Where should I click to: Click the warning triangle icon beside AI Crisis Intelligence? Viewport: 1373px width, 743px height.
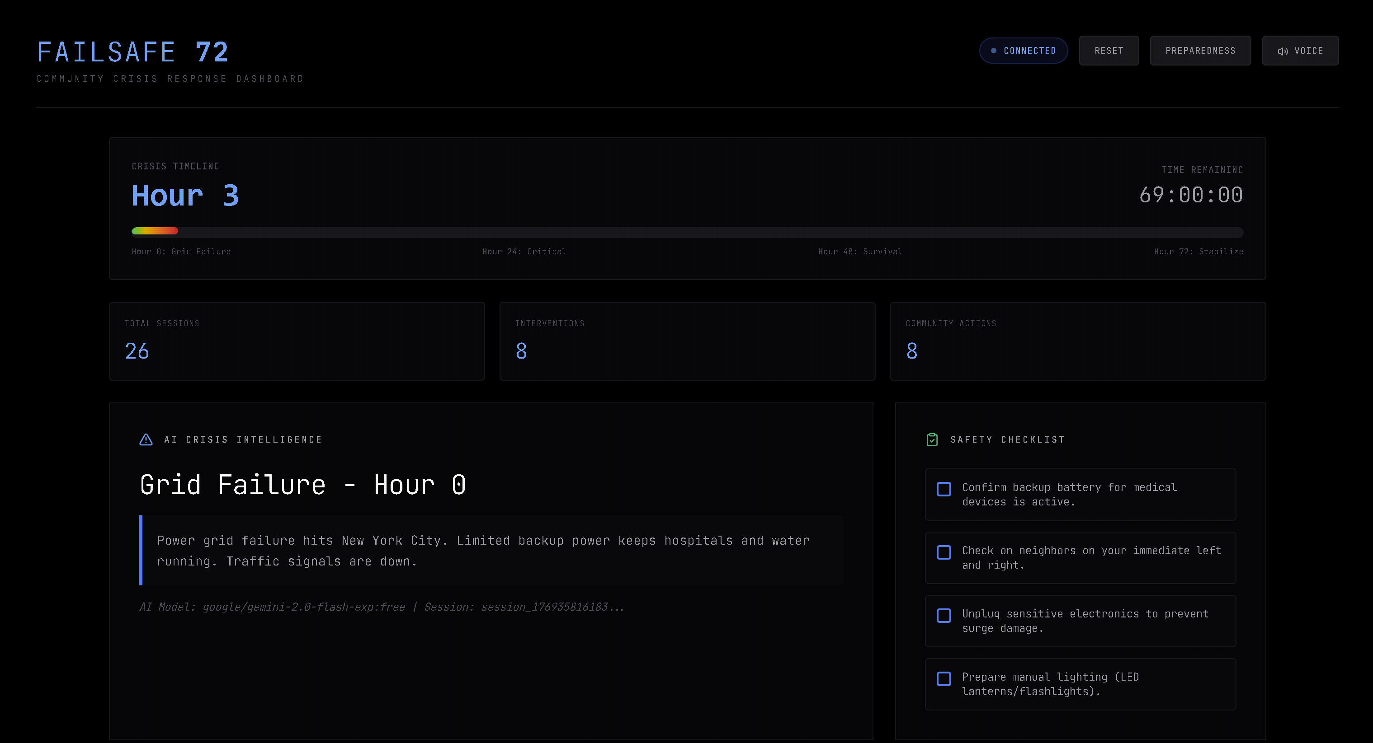(x=146, y=439)
